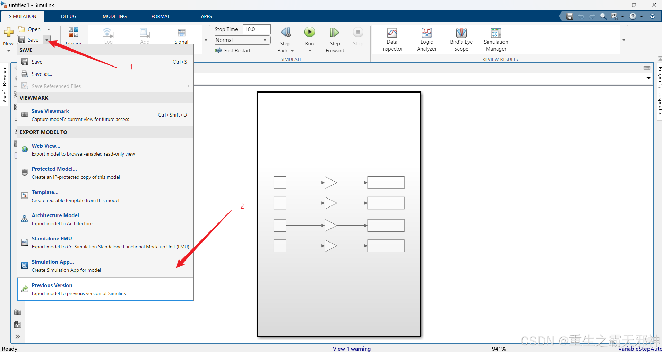
Task: Click the Undo icon in quick access toolbar
Action: 581,16
